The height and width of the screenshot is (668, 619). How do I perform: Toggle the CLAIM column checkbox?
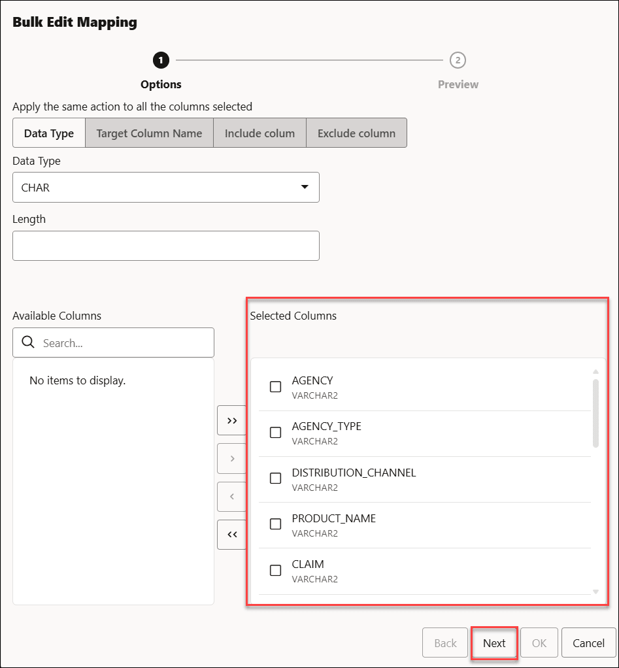pos(276,571)
